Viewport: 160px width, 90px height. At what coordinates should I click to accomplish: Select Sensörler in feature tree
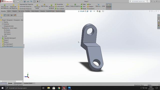click(6, 24)
